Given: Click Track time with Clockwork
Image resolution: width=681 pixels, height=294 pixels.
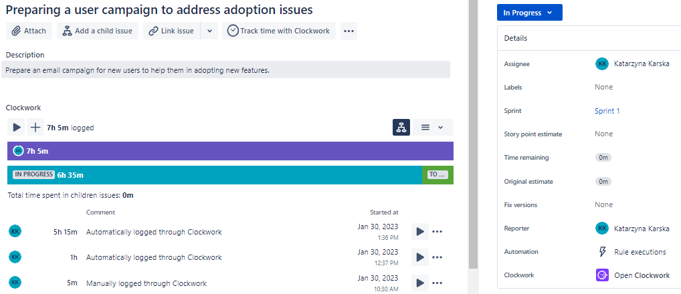Looking at the screenshot, I should 279,31.
